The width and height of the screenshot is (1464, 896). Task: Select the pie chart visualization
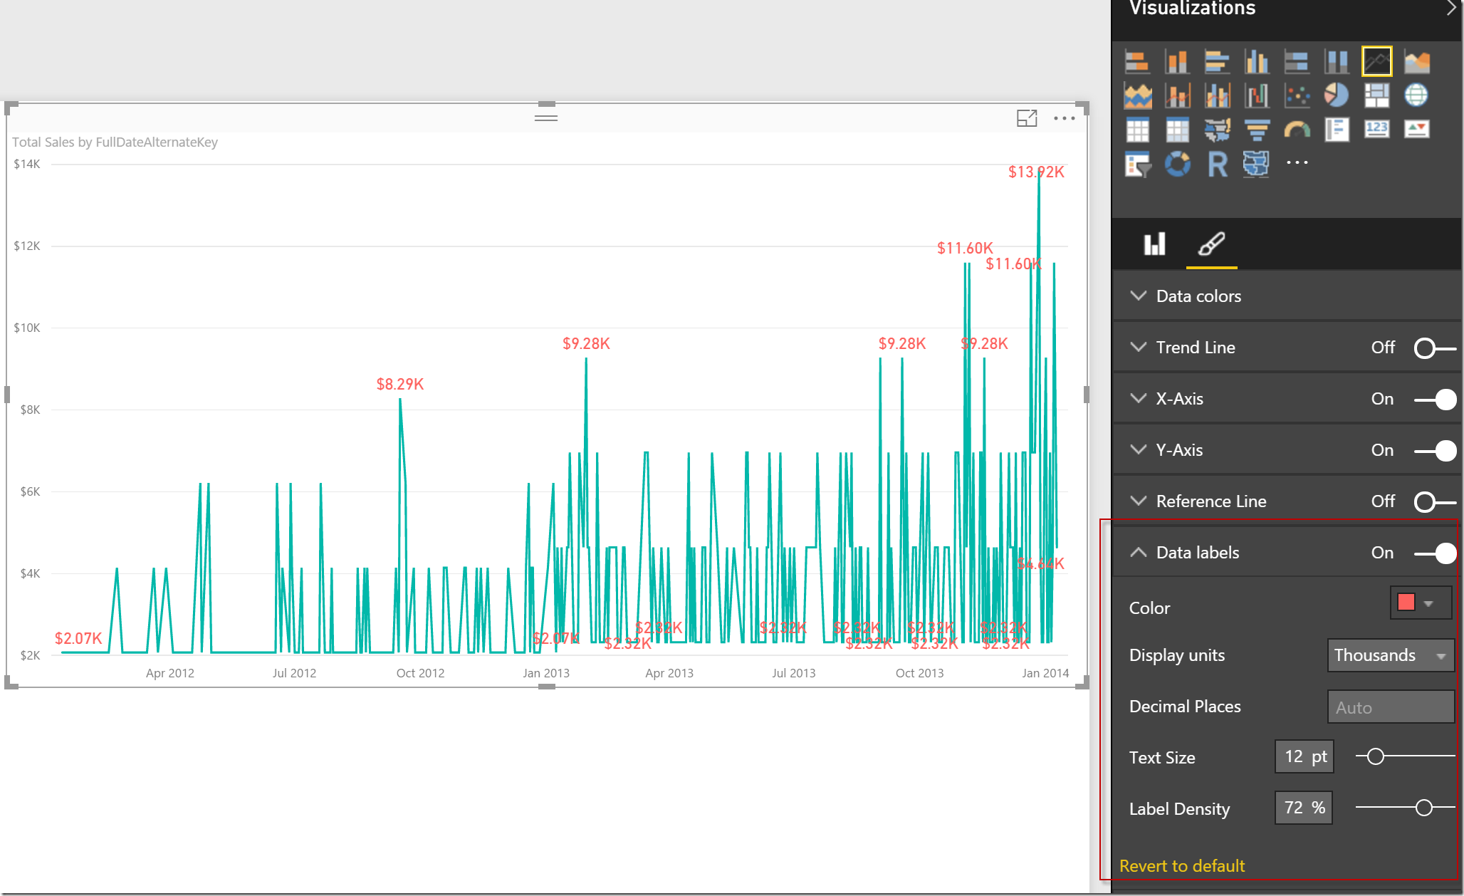(1337, 95)
